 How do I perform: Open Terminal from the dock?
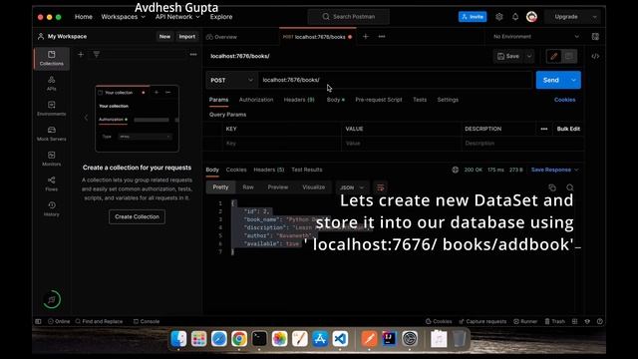tap(259, 339)
